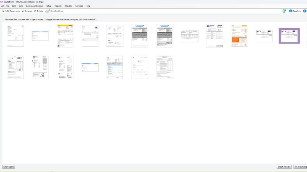Click the Link to Existing button
Viewport: 307px width, 172px height.
pyautogui.click(x=300, y=167)
